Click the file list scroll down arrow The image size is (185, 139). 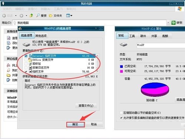97,71
